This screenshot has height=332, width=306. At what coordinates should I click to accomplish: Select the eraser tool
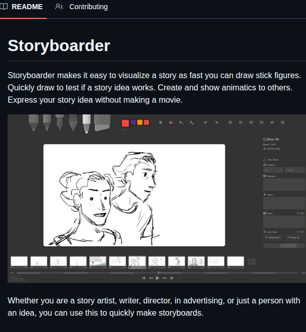coord(102,123)
